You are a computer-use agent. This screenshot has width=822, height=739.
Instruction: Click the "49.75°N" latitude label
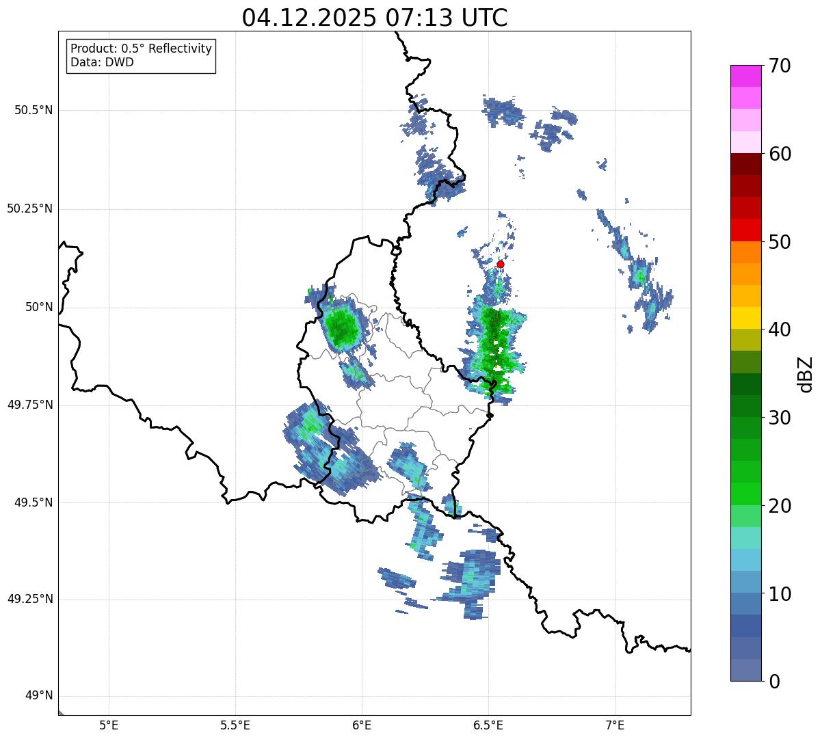coord(30,405)
